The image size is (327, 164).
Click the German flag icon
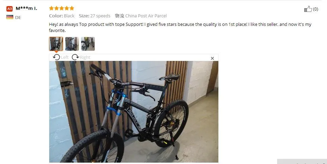click(x=10, y=17)
